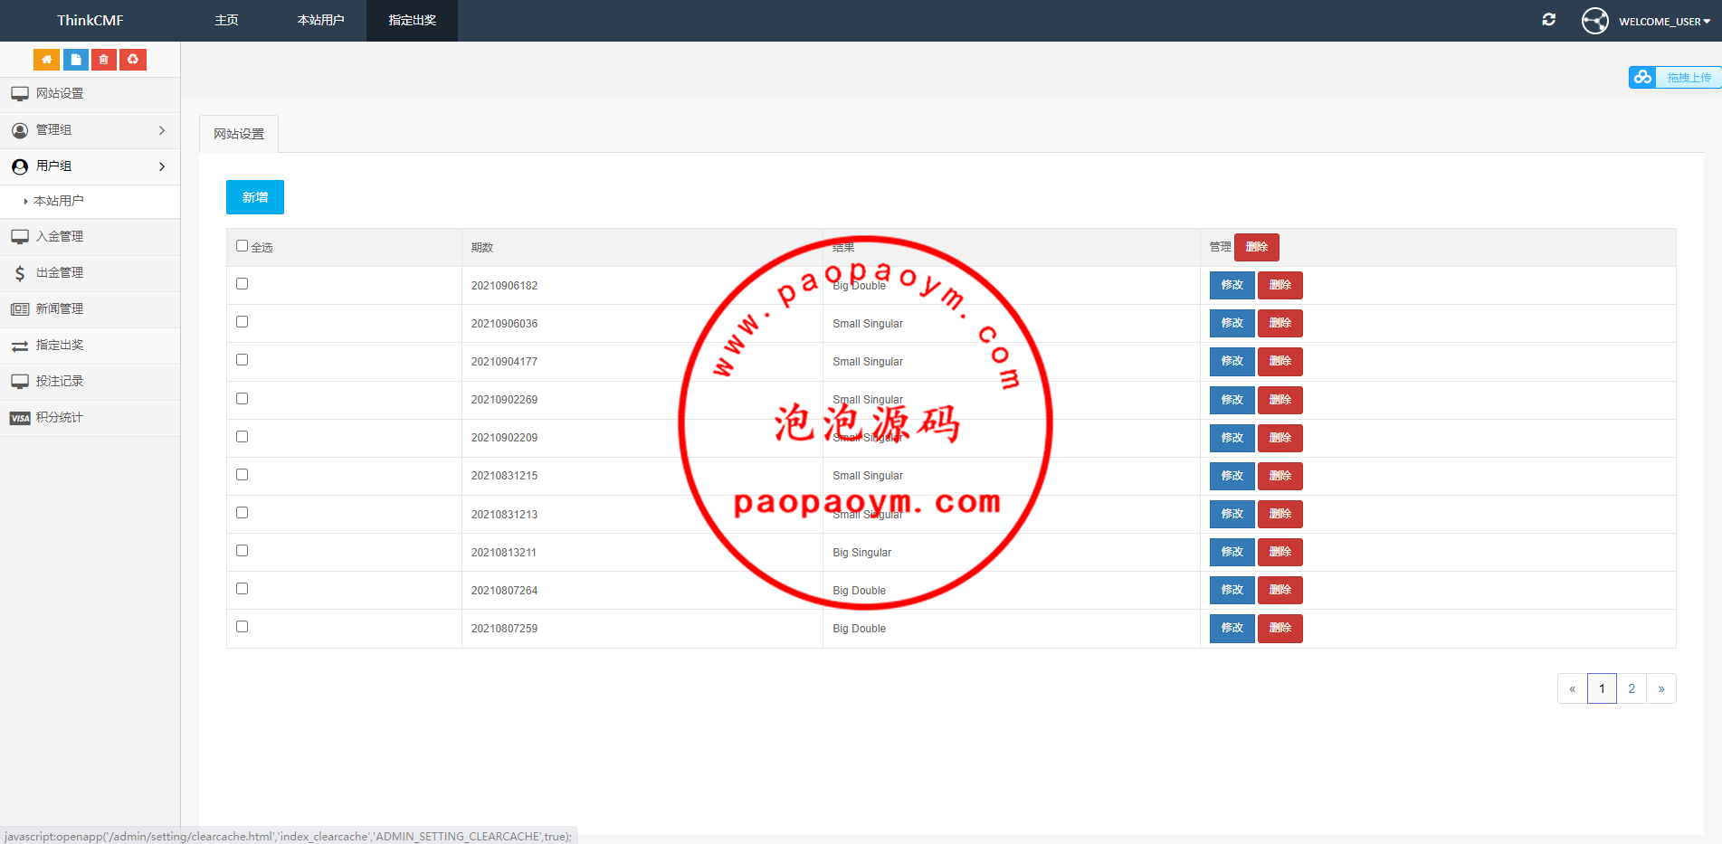1722x844 pixels.
Task: Expand the 管理组 sidebar chevron
Action: [x=162, y=130]
